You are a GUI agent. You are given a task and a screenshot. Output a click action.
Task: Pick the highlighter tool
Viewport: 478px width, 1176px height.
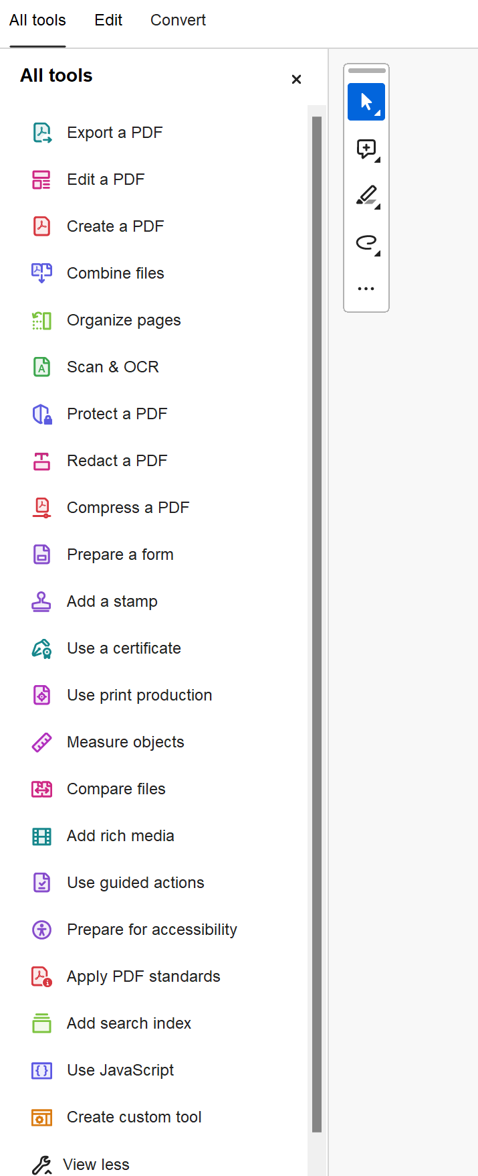[366, 196]
